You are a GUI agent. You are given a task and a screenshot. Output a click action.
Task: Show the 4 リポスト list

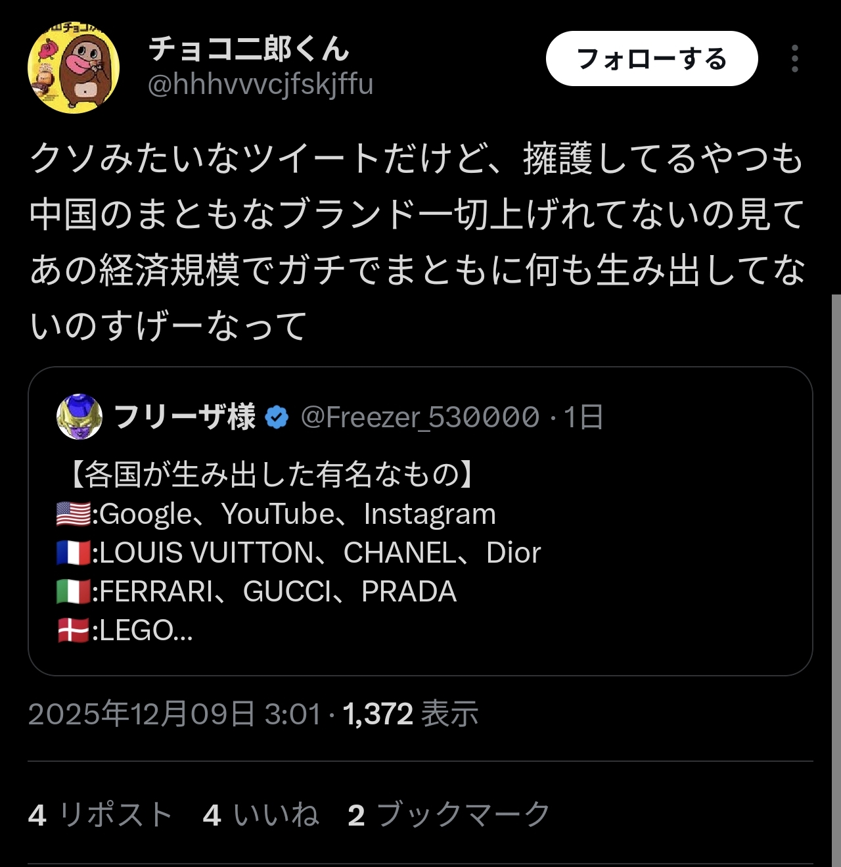[100, 815]
